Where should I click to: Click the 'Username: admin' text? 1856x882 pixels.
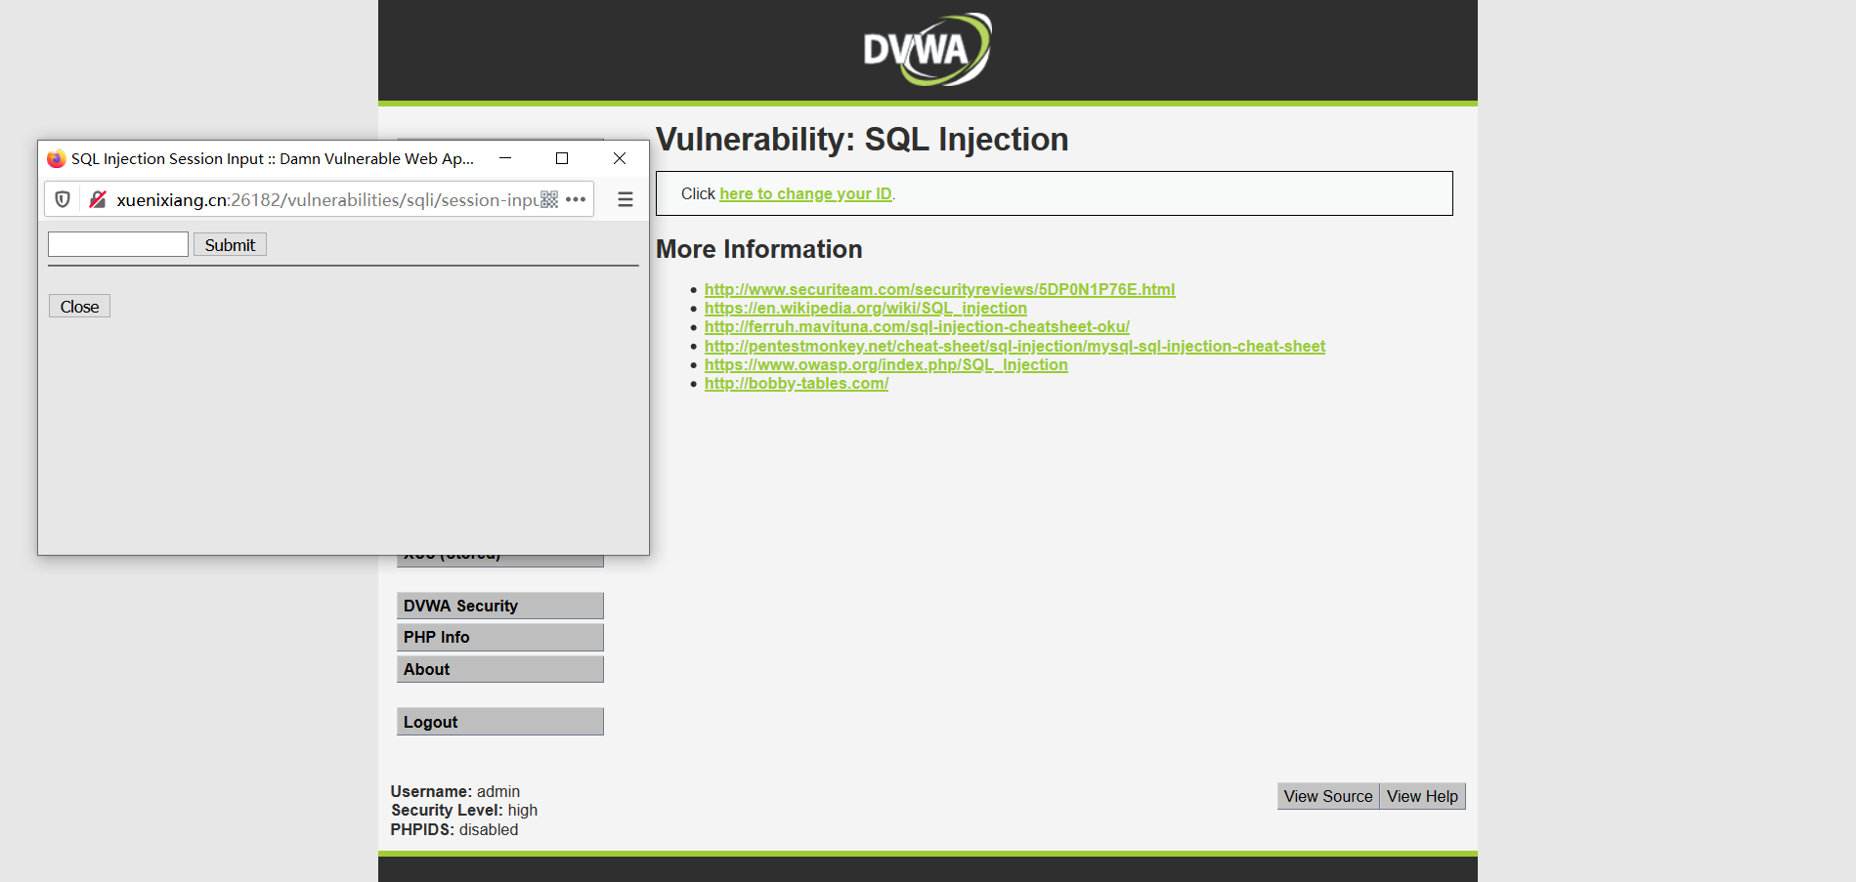pyautogui.click(x=455, y=791)
